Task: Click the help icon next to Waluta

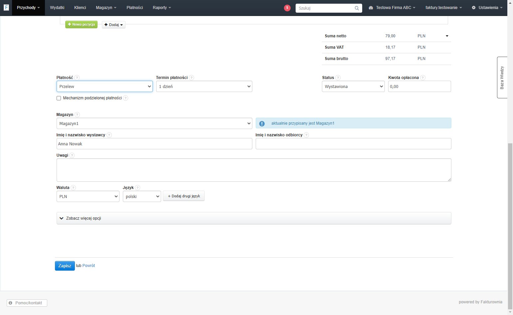Action: [x=73, y=188]
